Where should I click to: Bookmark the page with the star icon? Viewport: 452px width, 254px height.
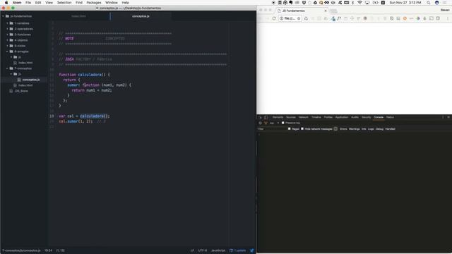point(299,18)
